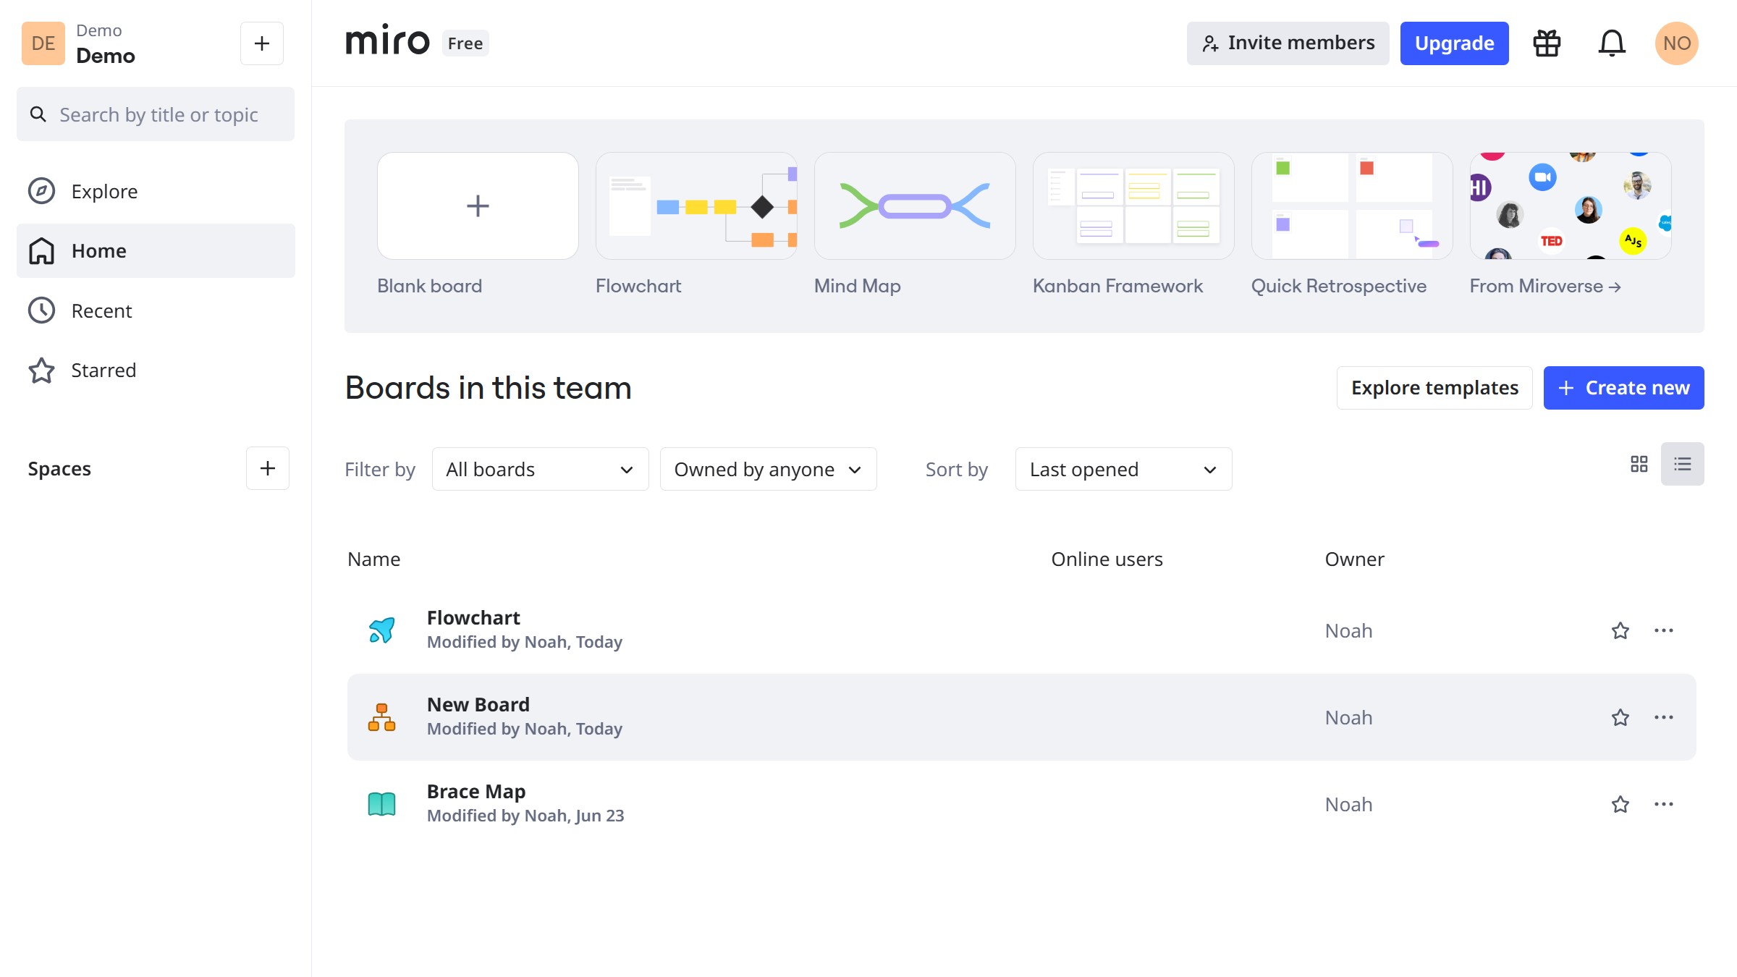Open the gift/rewards icon in the header

pos(1546,43)
